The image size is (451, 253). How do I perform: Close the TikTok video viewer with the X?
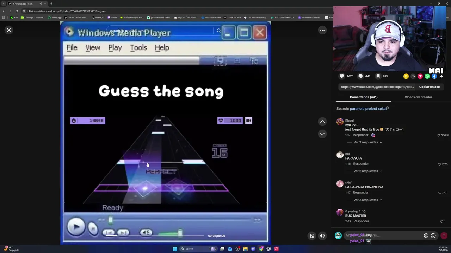pyautogui.click(x=9, y=30)
